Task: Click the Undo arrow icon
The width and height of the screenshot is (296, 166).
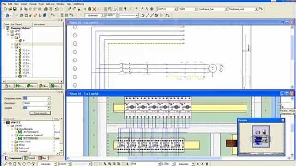Action: (x=57, y=9)
